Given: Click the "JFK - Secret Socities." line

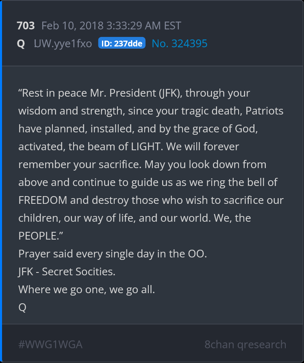Looking at the screenshot, I should [x=67, y=272].
